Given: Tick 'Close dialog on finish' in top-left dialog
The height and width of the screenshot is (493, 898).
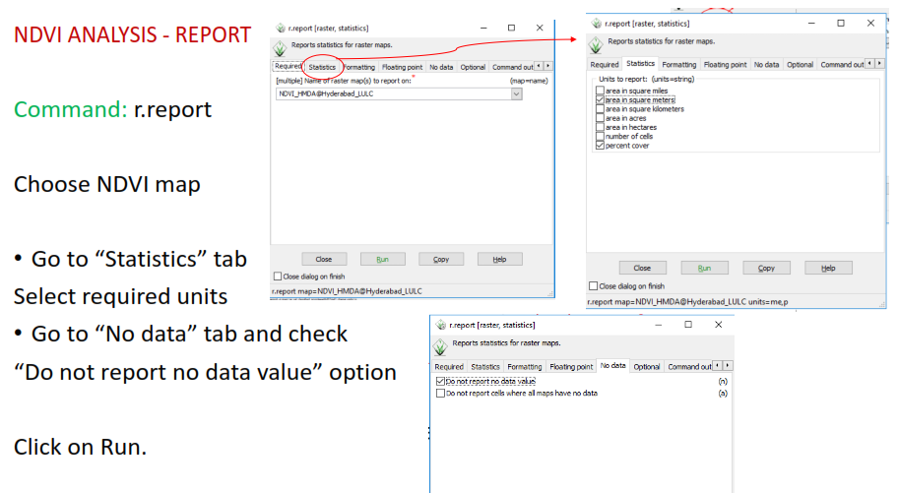Looking at the screenshot, I should pyautogui.click(x=278, y=277).
